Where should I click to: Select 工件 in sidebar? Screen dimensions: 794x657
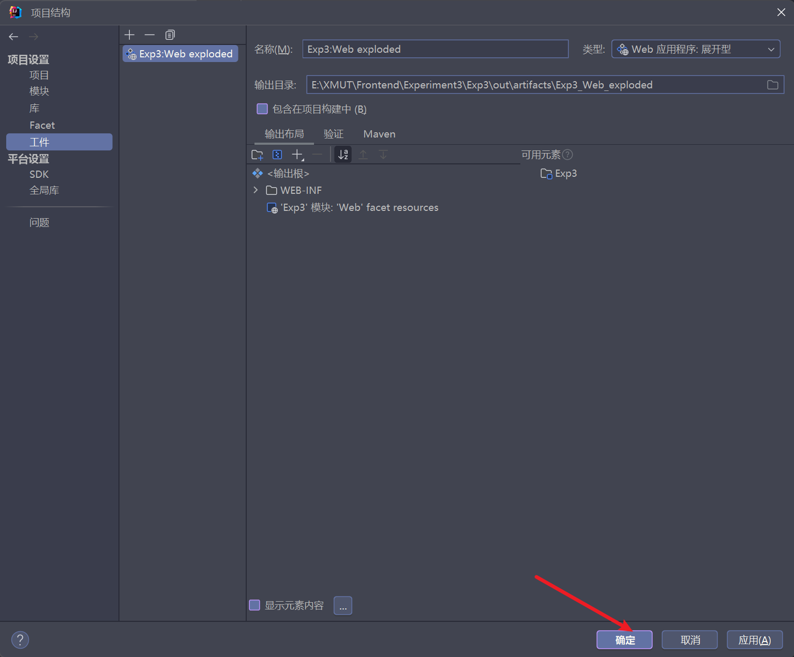(x=59, y=142)
